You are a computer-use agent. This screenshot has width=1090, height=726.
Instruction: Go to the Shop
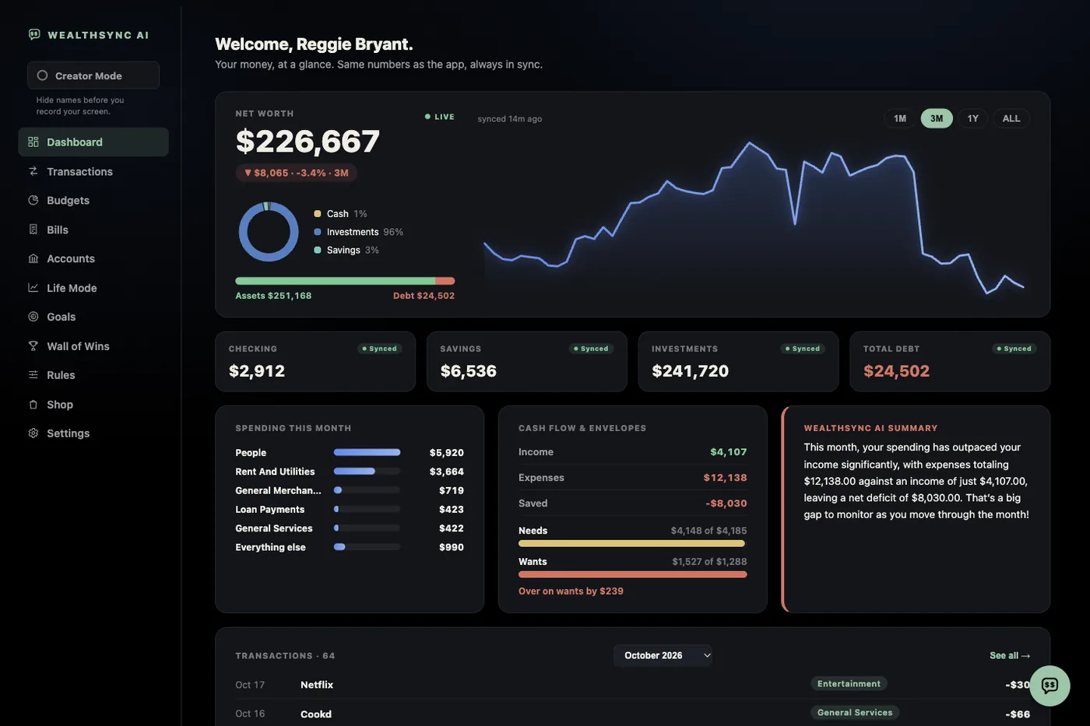click(93, 404)
